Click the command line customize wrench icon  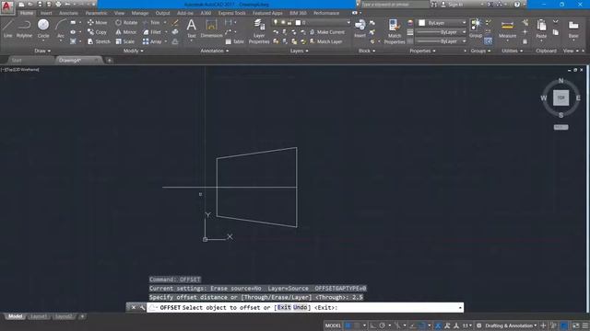(142, 308)
